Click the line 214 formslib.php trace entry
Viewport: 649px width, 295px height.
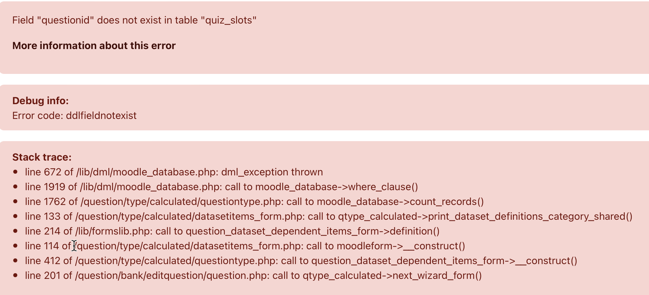click(232, 231)
